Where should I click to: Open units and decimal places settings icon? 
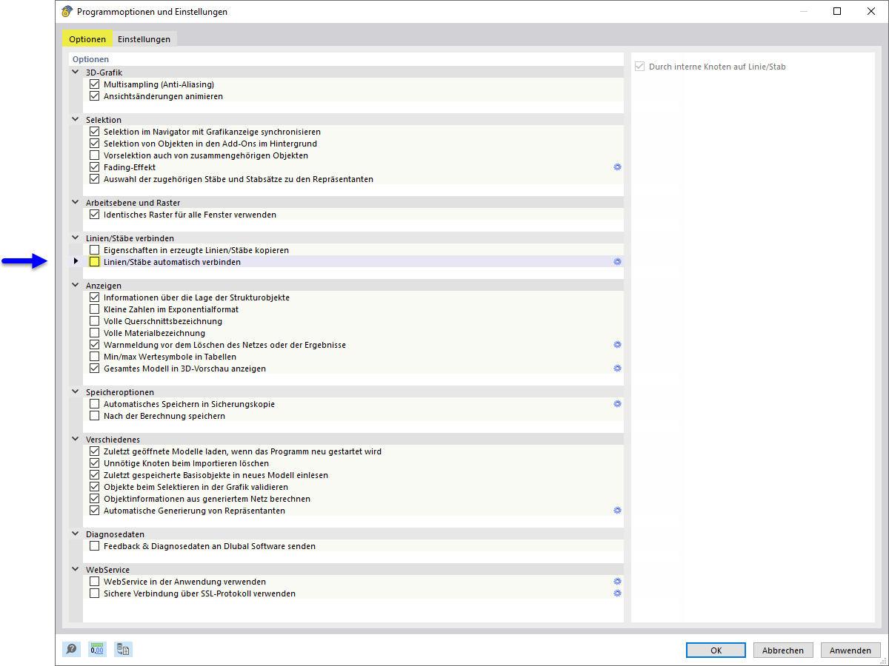coord(97,649)
